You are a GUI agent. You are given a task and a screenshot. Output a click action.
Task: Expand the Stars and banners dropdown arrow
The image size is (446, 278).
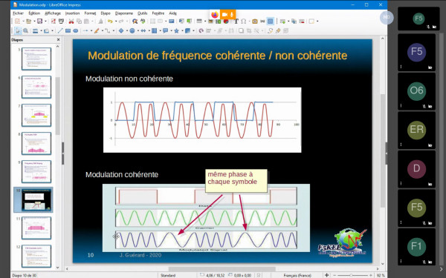point(182,30)
